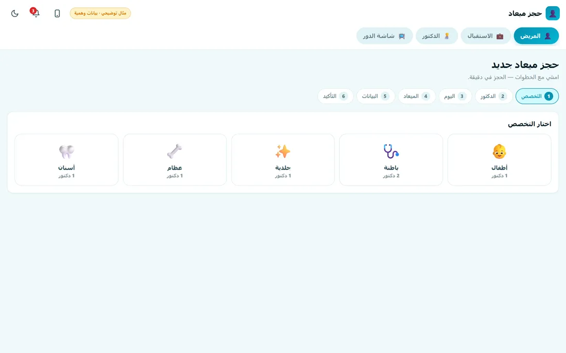
Task: Switch to the الاستقبال tab
Action: pyautogui.click(x=485, y=36)
